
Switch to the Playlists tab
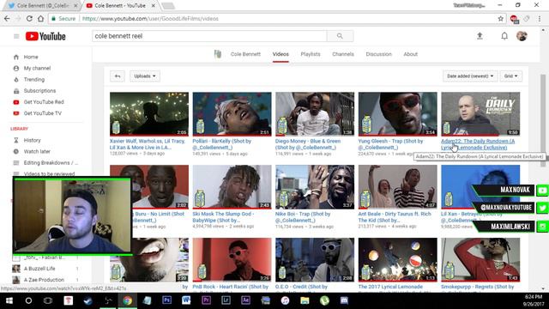click(311, 54)
